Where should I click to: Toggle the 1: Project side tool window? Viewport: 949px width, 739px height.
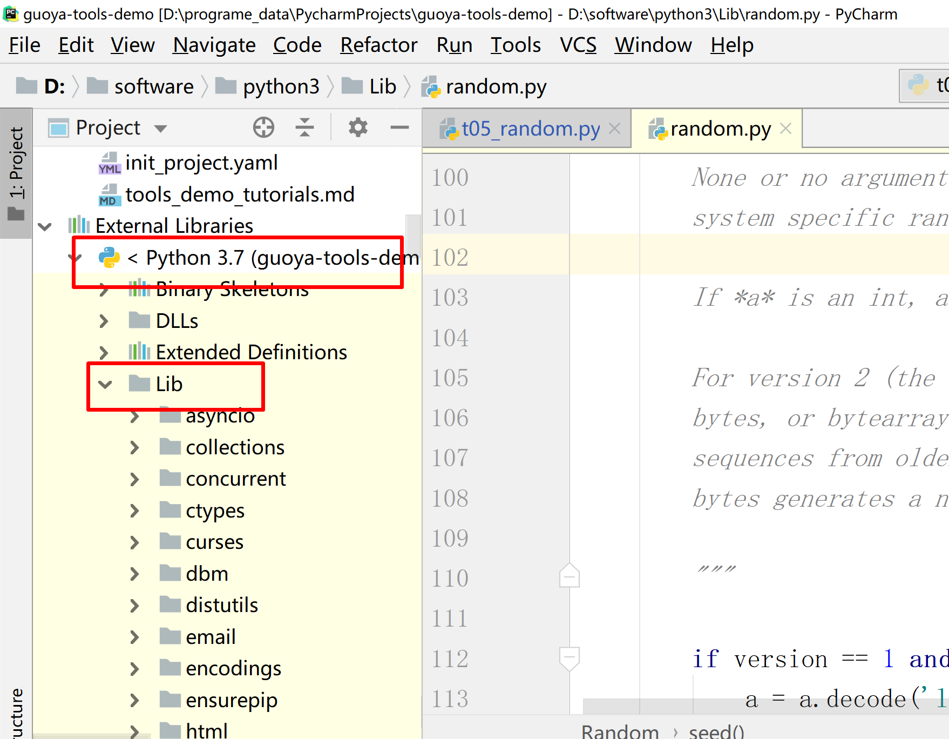click(16, 173)
